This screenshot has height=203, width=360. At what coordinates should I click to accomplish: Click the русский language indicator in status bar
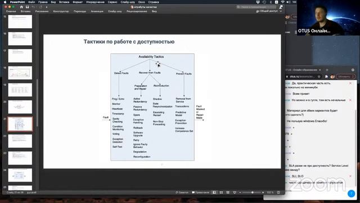click(x=31, y=192)
